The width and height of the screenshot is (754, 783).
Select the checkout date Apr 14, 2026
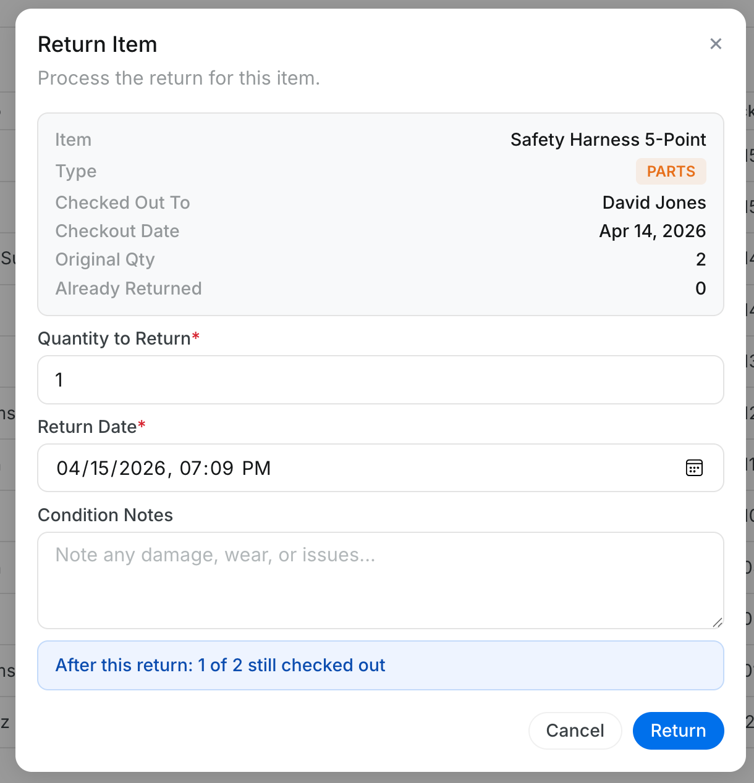(653, 231)
